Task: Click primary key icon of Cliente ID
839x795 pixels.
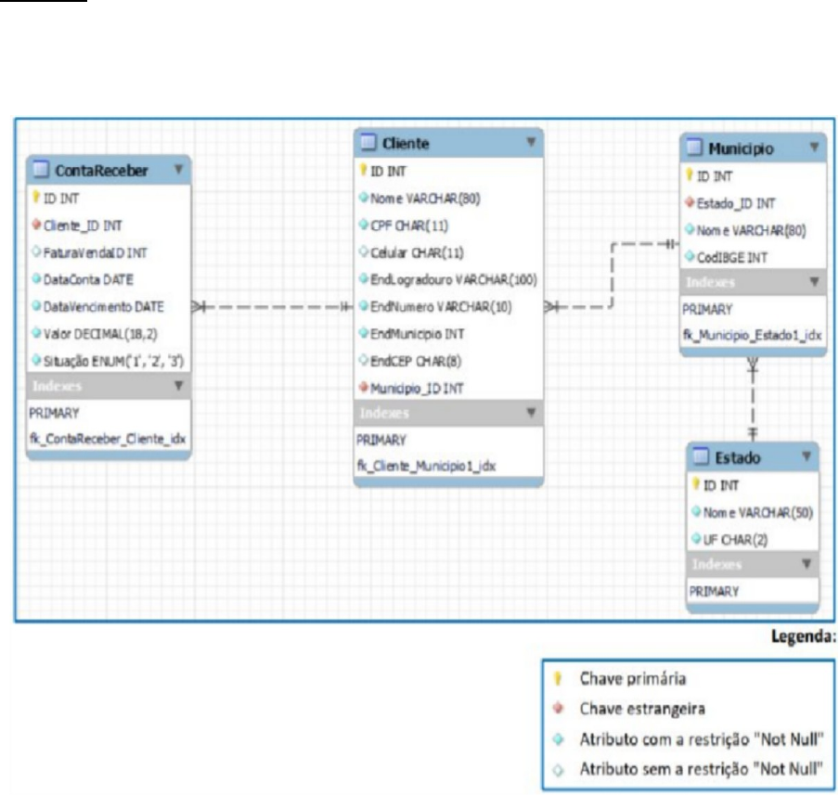Action: 364,170
